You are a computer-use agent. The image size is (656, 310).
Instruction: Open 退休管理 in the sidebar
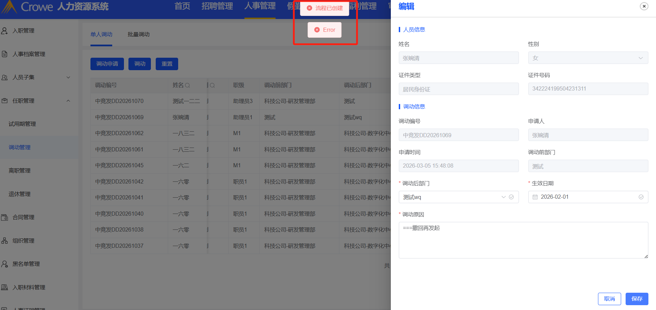pyautogui.click(x=19, y=194)
